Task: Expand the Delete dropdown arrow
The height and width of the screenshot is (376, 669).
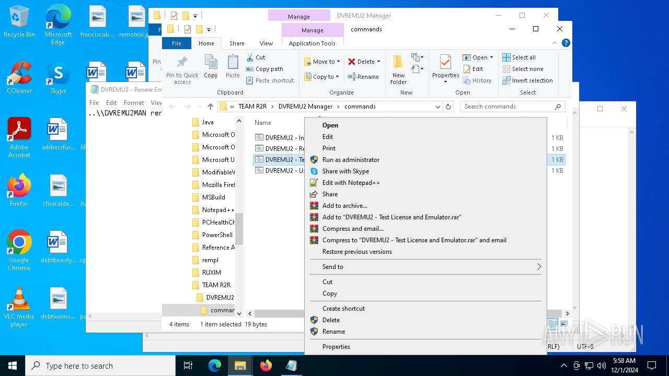Action: point(378,62)
